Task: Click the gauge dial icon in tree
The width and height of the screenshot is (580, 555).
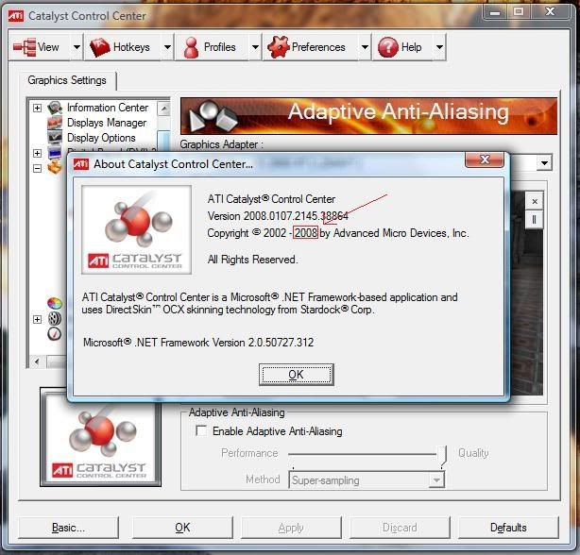Action: pyautogui.click(x=55, y=334)
